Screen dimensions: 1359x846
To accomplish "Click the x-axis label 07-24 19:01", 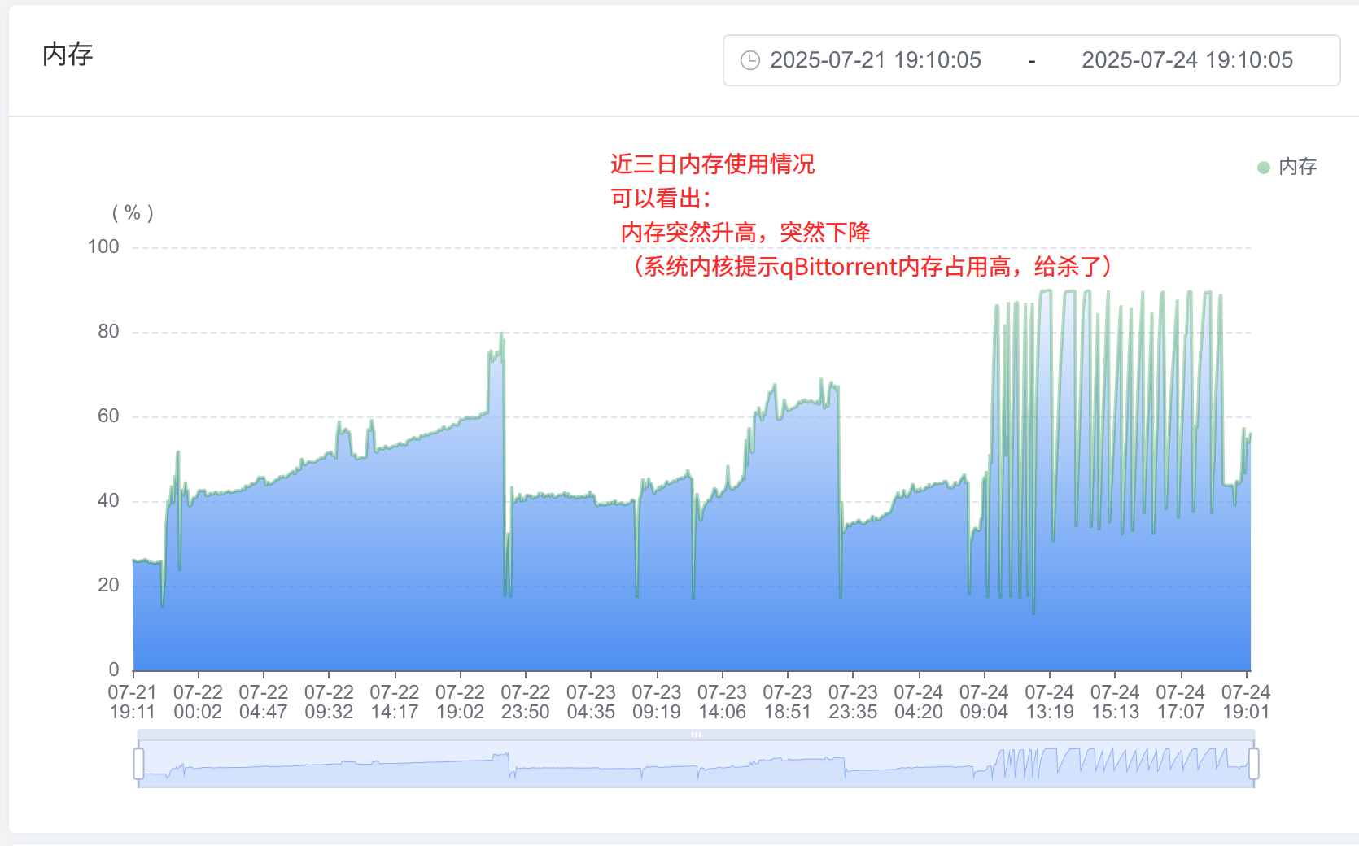I will (1246, 702).
